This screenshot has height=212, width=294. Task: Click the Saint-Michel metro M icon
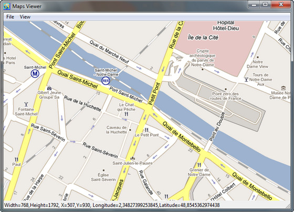click(x=35, y=73)
